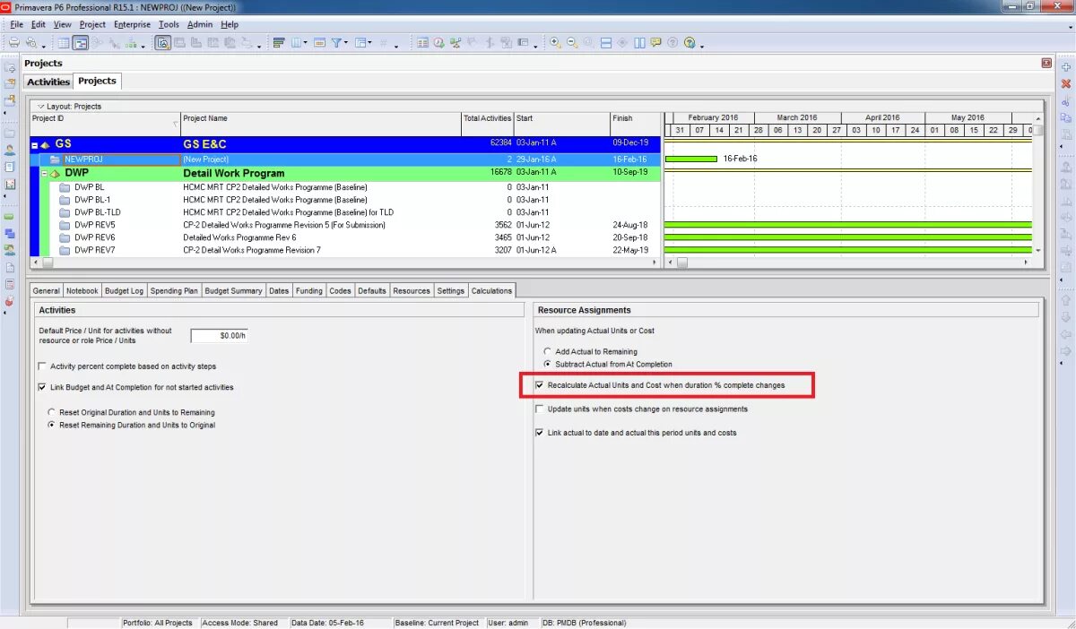The width and height of the screenshot is (1076, 629).
Task: Open the Enterprise menu
Action: [x=131, y=24]
